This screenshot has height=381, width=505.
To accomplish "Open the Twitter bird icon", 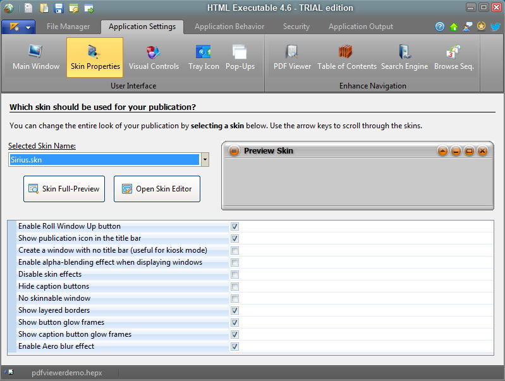I will click(496, 27).
